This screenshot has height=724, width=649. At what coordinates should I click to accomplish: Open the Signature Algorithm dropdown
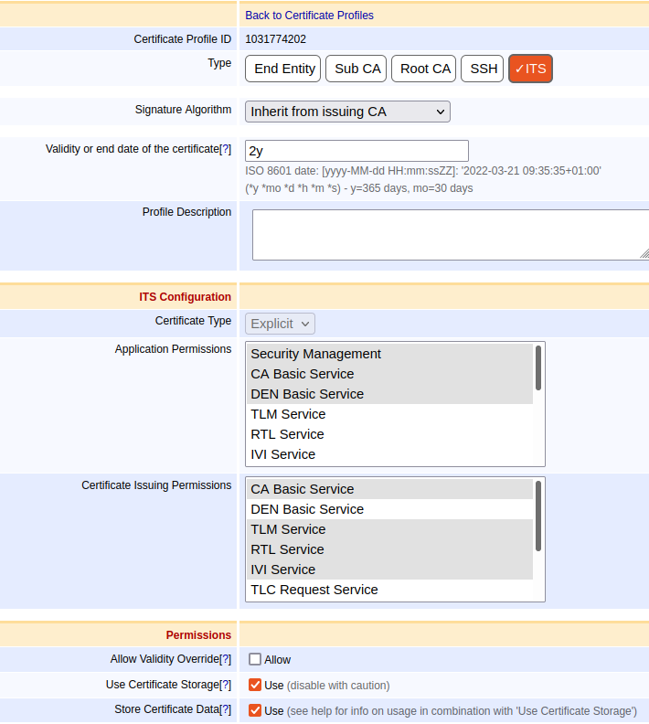347,112
